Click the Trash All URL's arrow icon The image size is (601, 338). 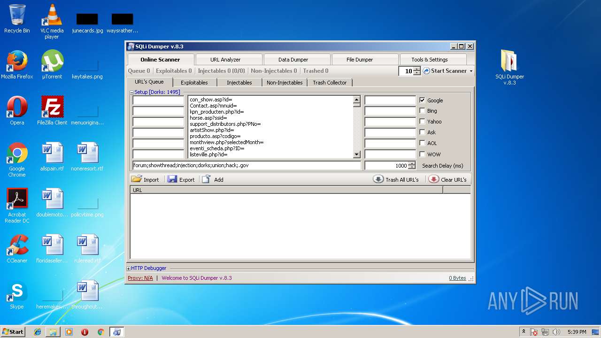coord(378,179)
